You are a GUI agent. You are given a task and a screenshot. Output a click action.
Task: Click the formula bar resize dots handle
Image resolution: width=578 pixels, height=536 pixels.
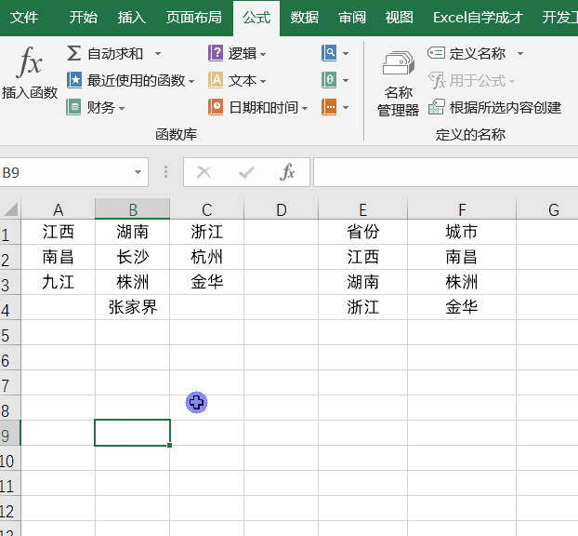[166, 172]
